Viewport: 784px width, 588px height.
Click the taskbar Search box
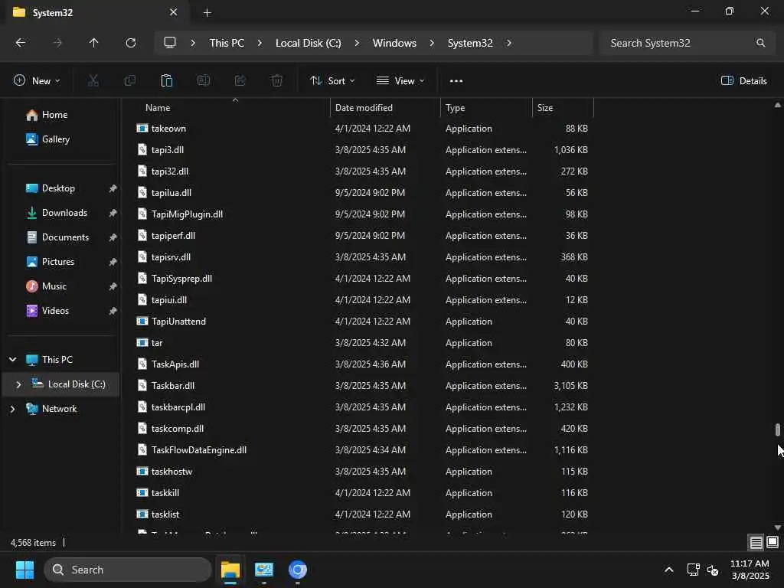[x=128, y=570]
